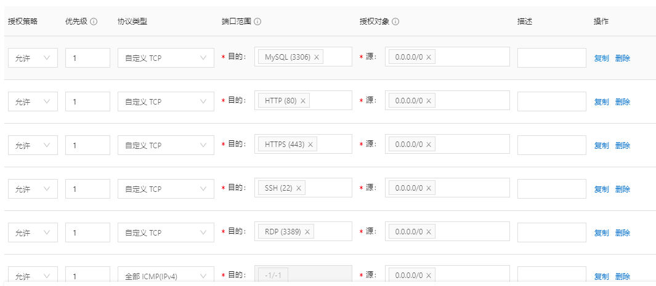The image size is (656, 286).
Task: Click the MySQL (3306) port tag text
Action: 288,57
